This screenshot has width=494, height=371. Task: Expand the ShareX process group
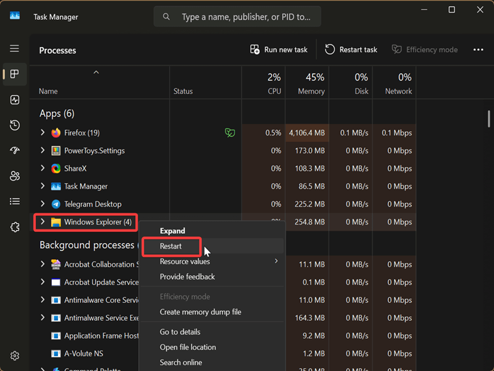pos(43,168)
